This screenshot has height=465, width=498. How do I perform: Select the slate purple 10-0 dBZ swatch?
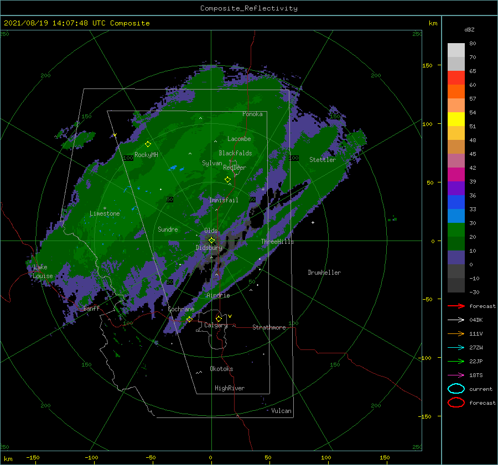click(x=456, y=258)
